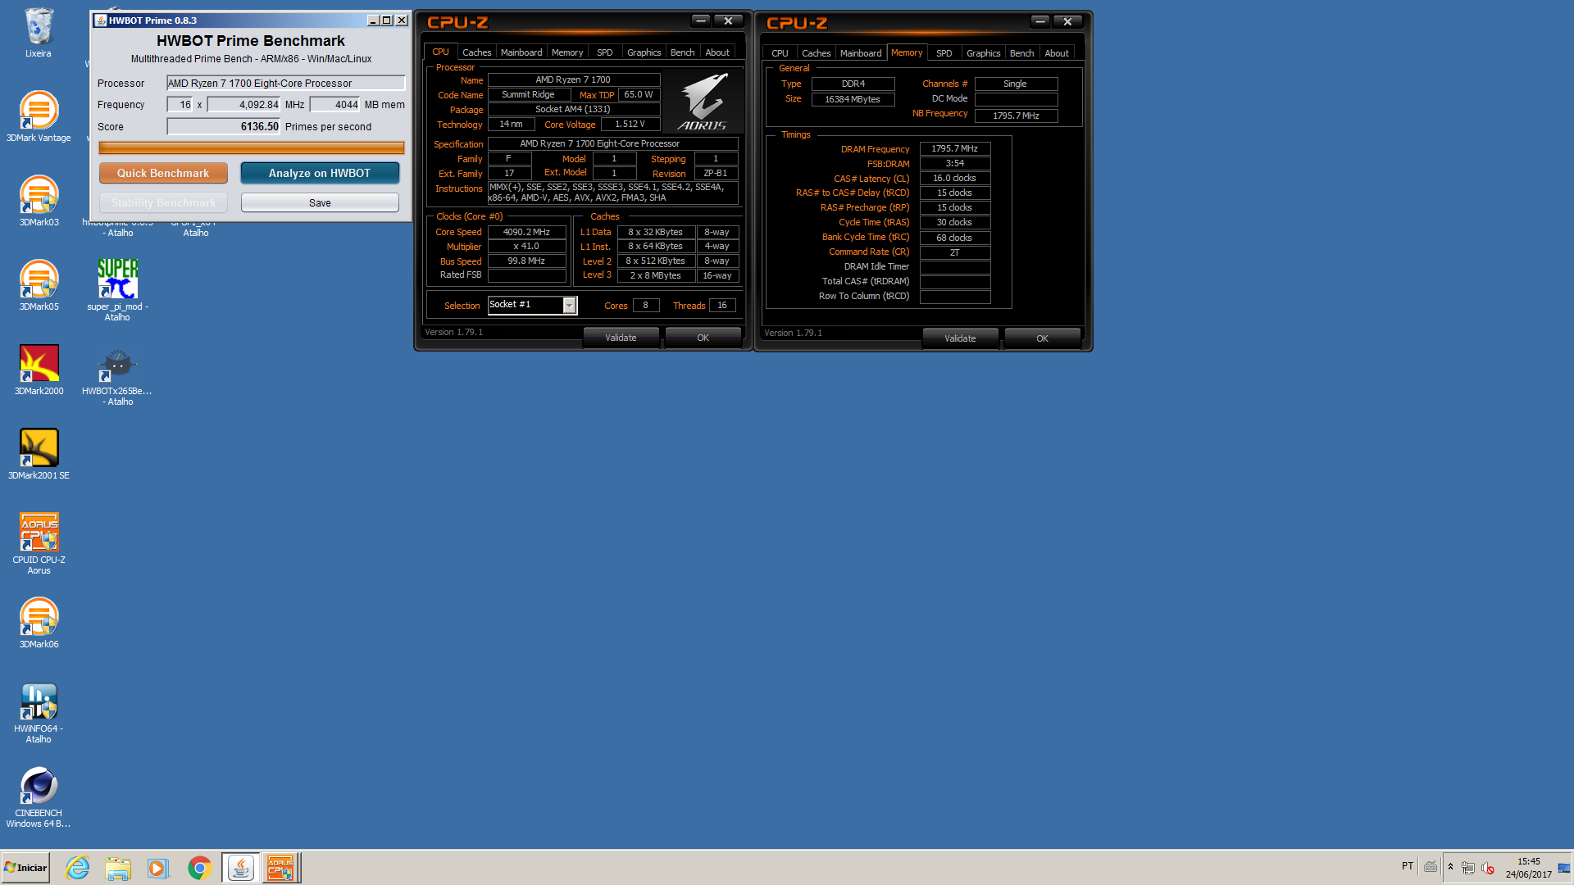
Task: Open the Iniciar start button
Action: tap(25, 868)
